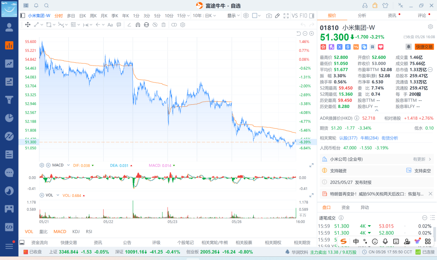Collapse quote details chevron
Viewport: 437px width, 260px height.
(x=377, y=110)
